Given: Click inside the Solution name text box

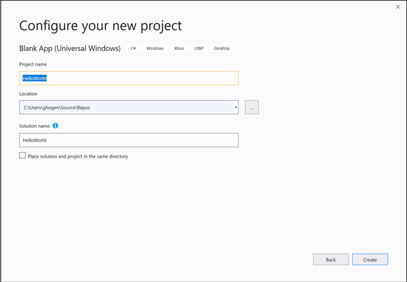Looking at the screenshot, I should (128, 140).
